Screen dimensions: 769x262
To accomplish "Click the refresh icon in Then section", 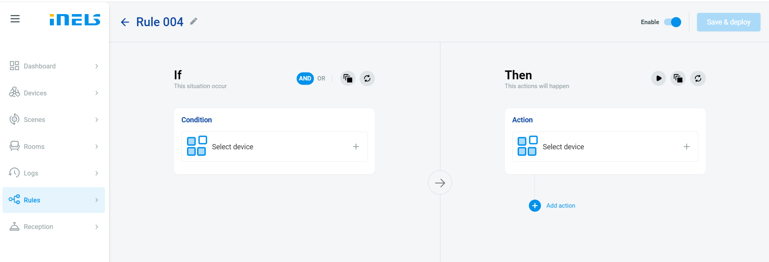I will click(x=698, y=78).
